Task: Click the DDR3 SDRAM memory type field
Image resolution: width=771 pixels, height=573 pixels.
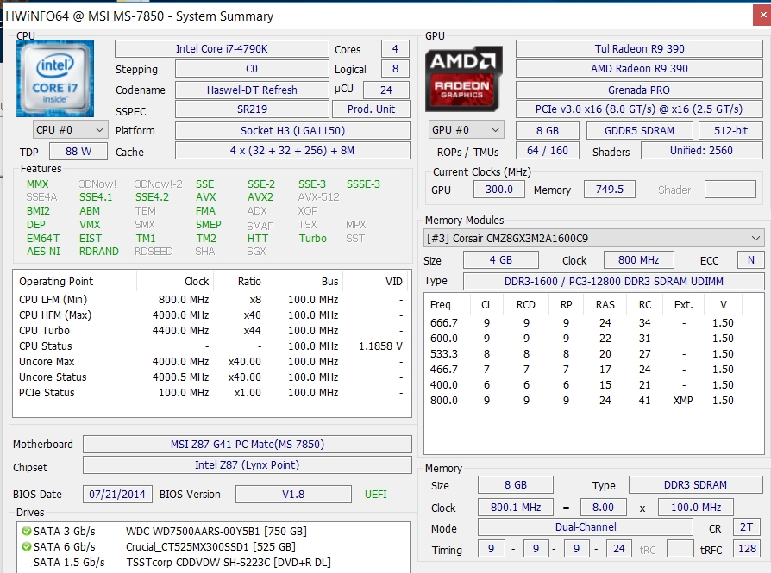Action: pyautogui.click(x=695, y=485)
